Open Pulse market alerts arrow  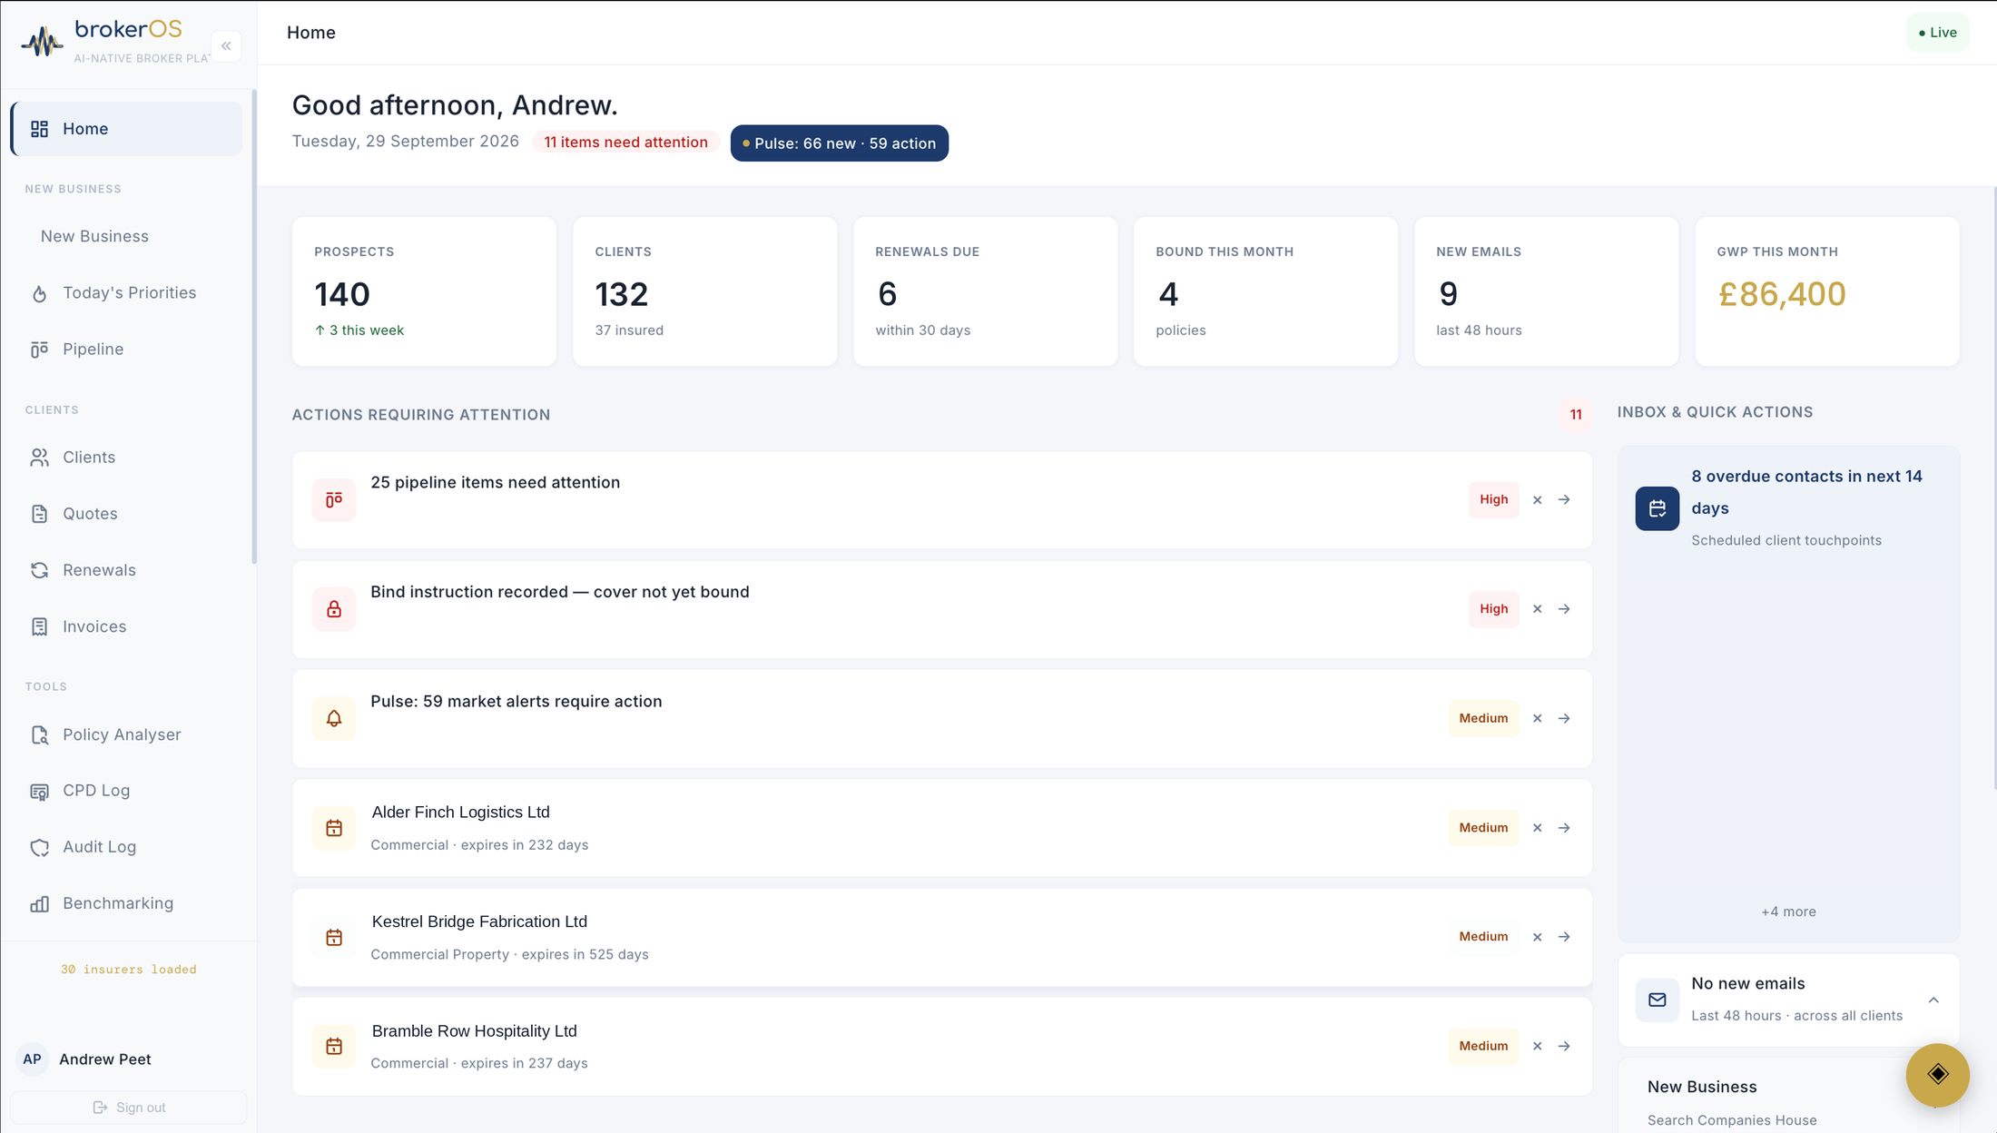click(1564, 718)
